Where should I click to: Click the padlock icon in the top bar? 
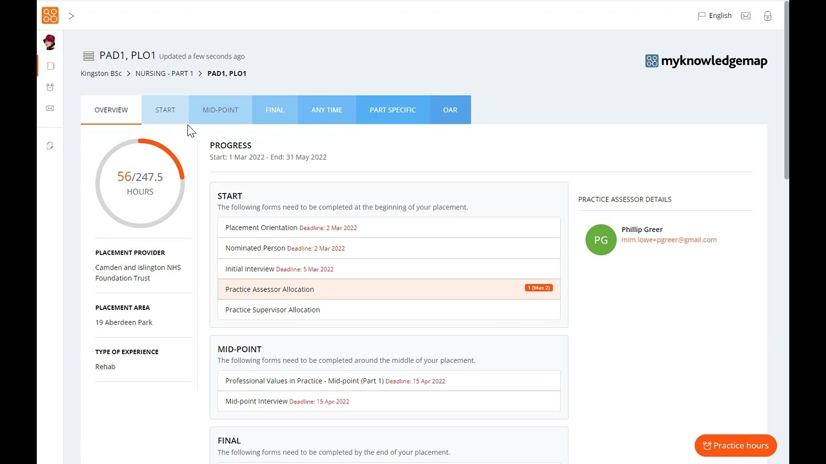point(767,16)
